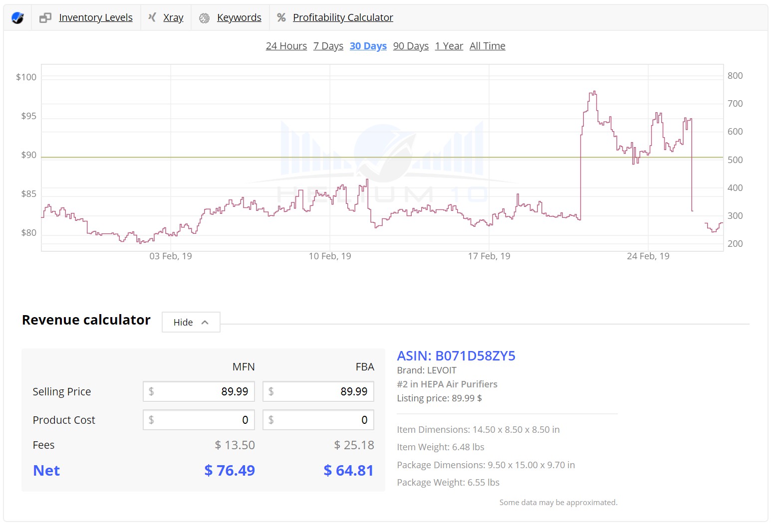The width and height of the screenshot is (772, 532).
Task: Switch chart range to 1 Year
Action: coord(449,46)
